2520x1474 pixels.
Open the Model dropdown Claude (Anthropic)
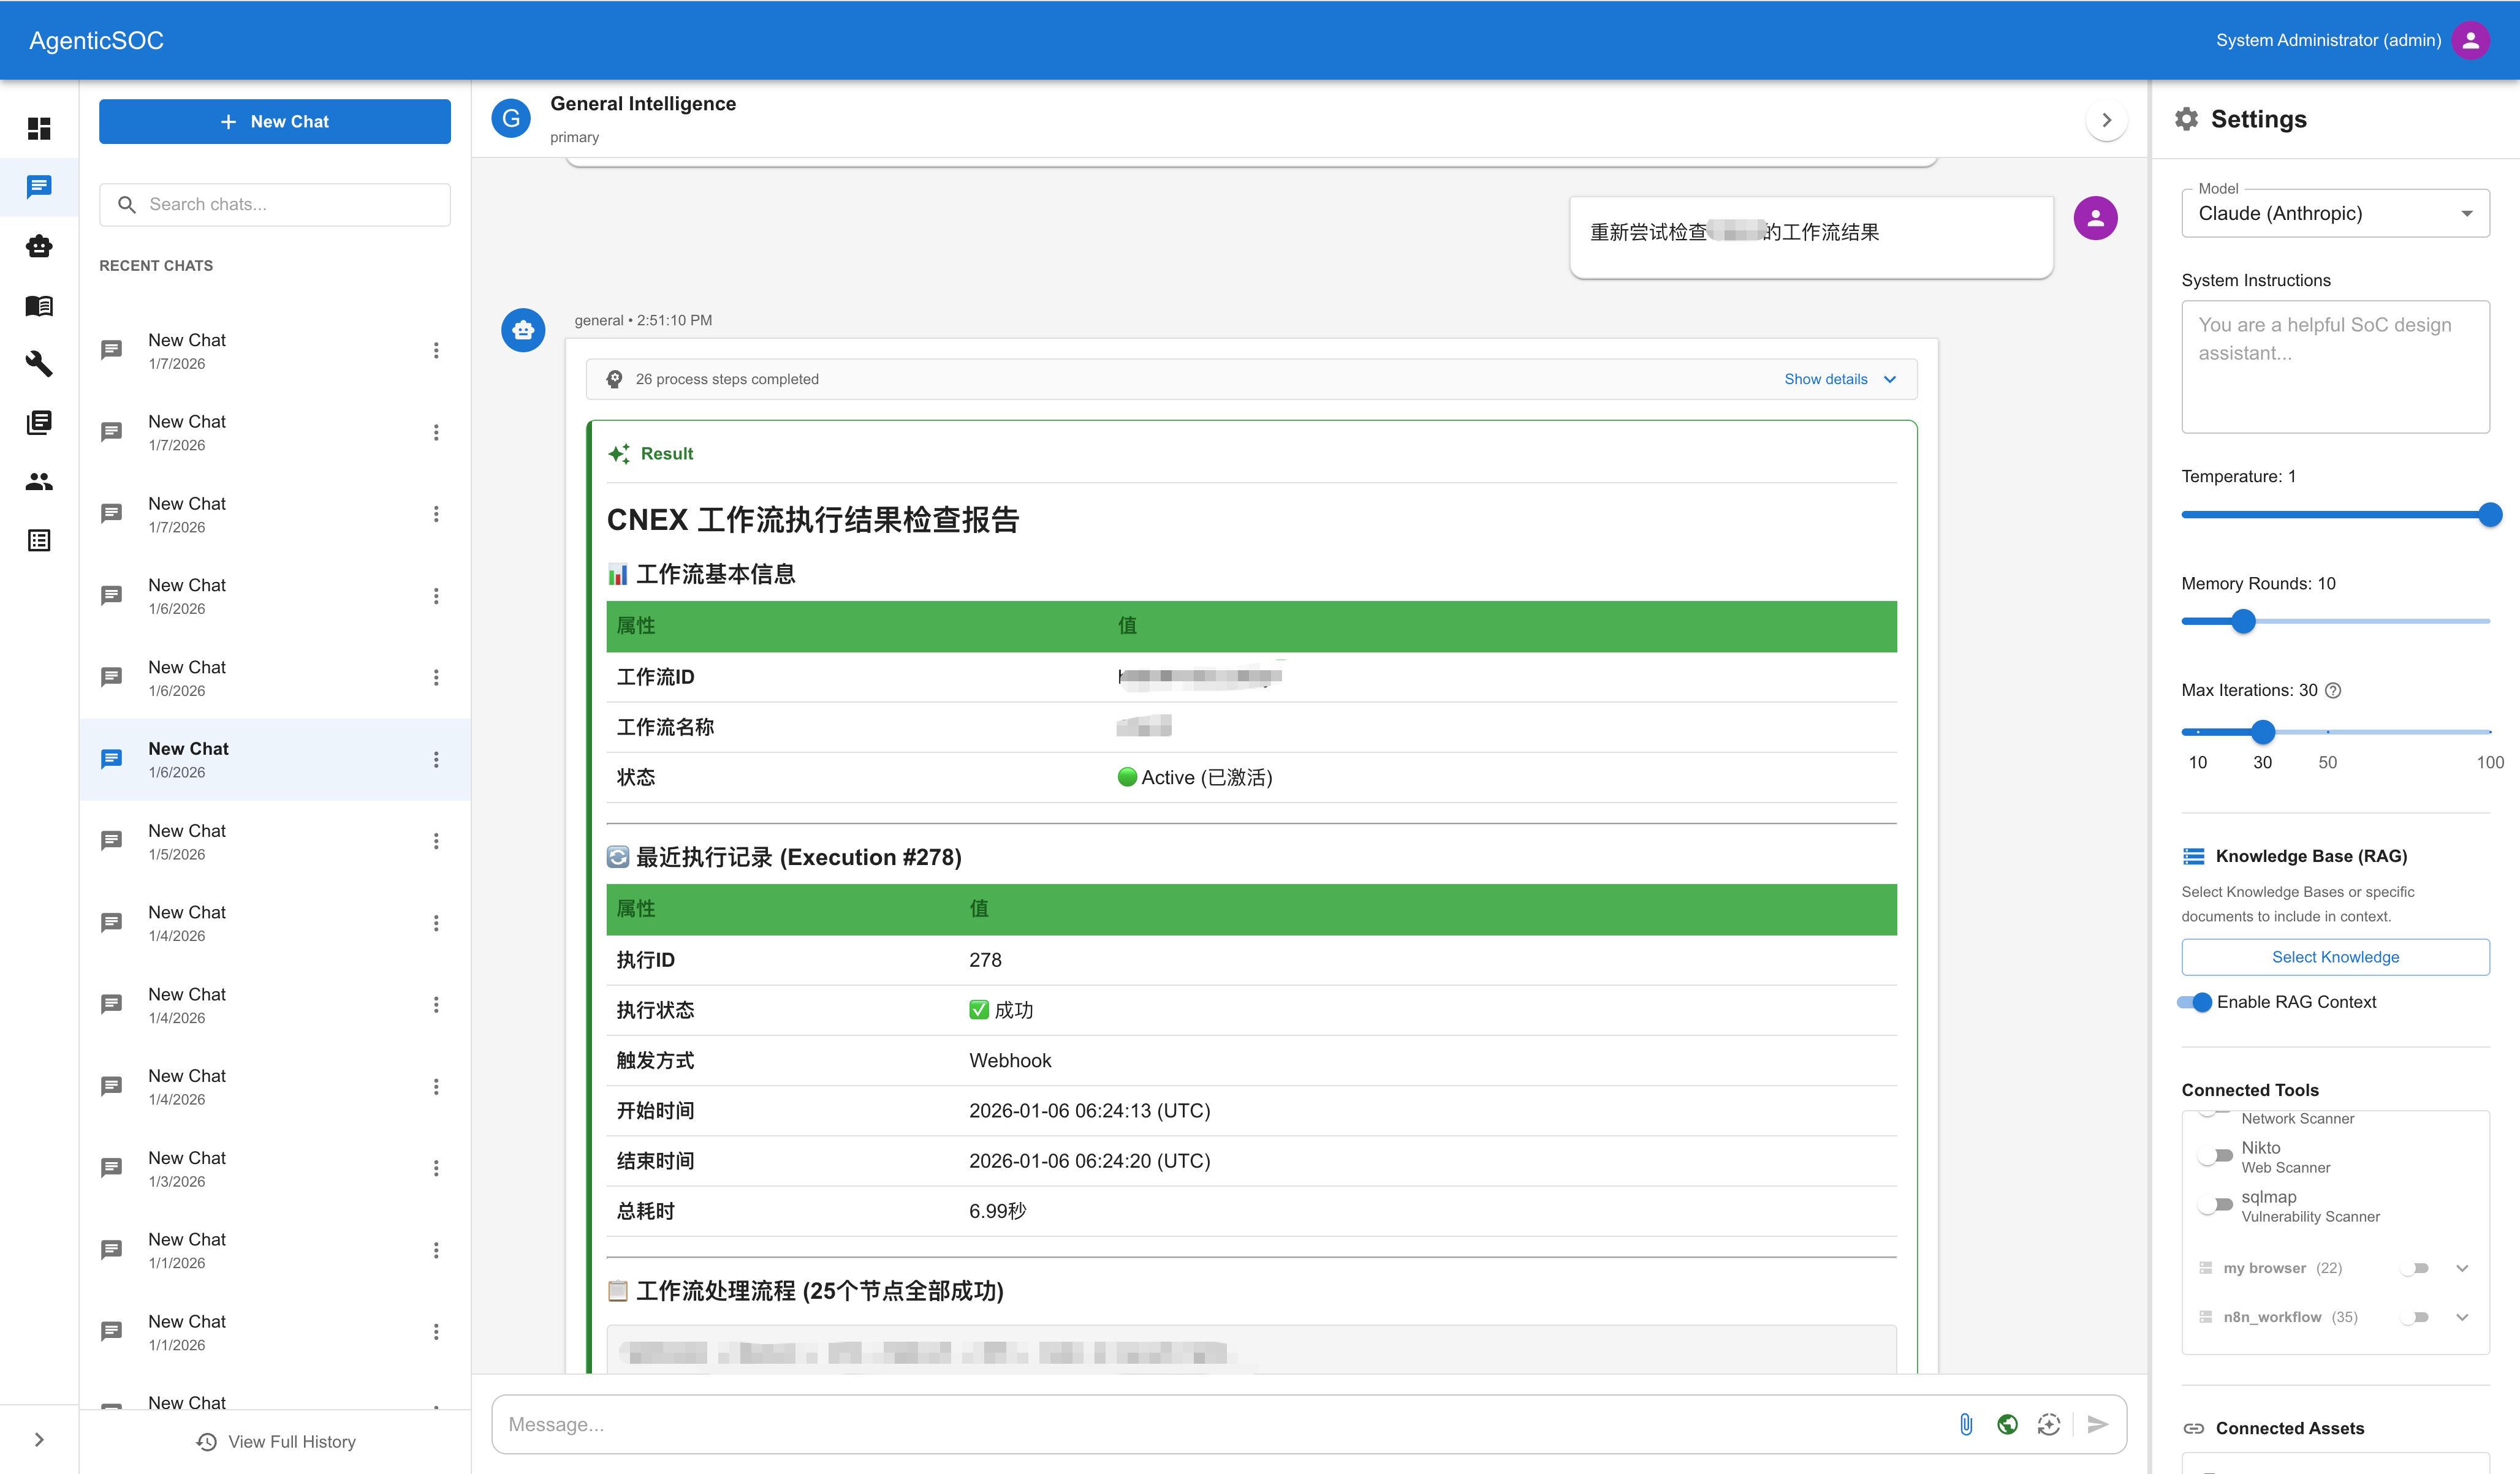[2334, 213]
